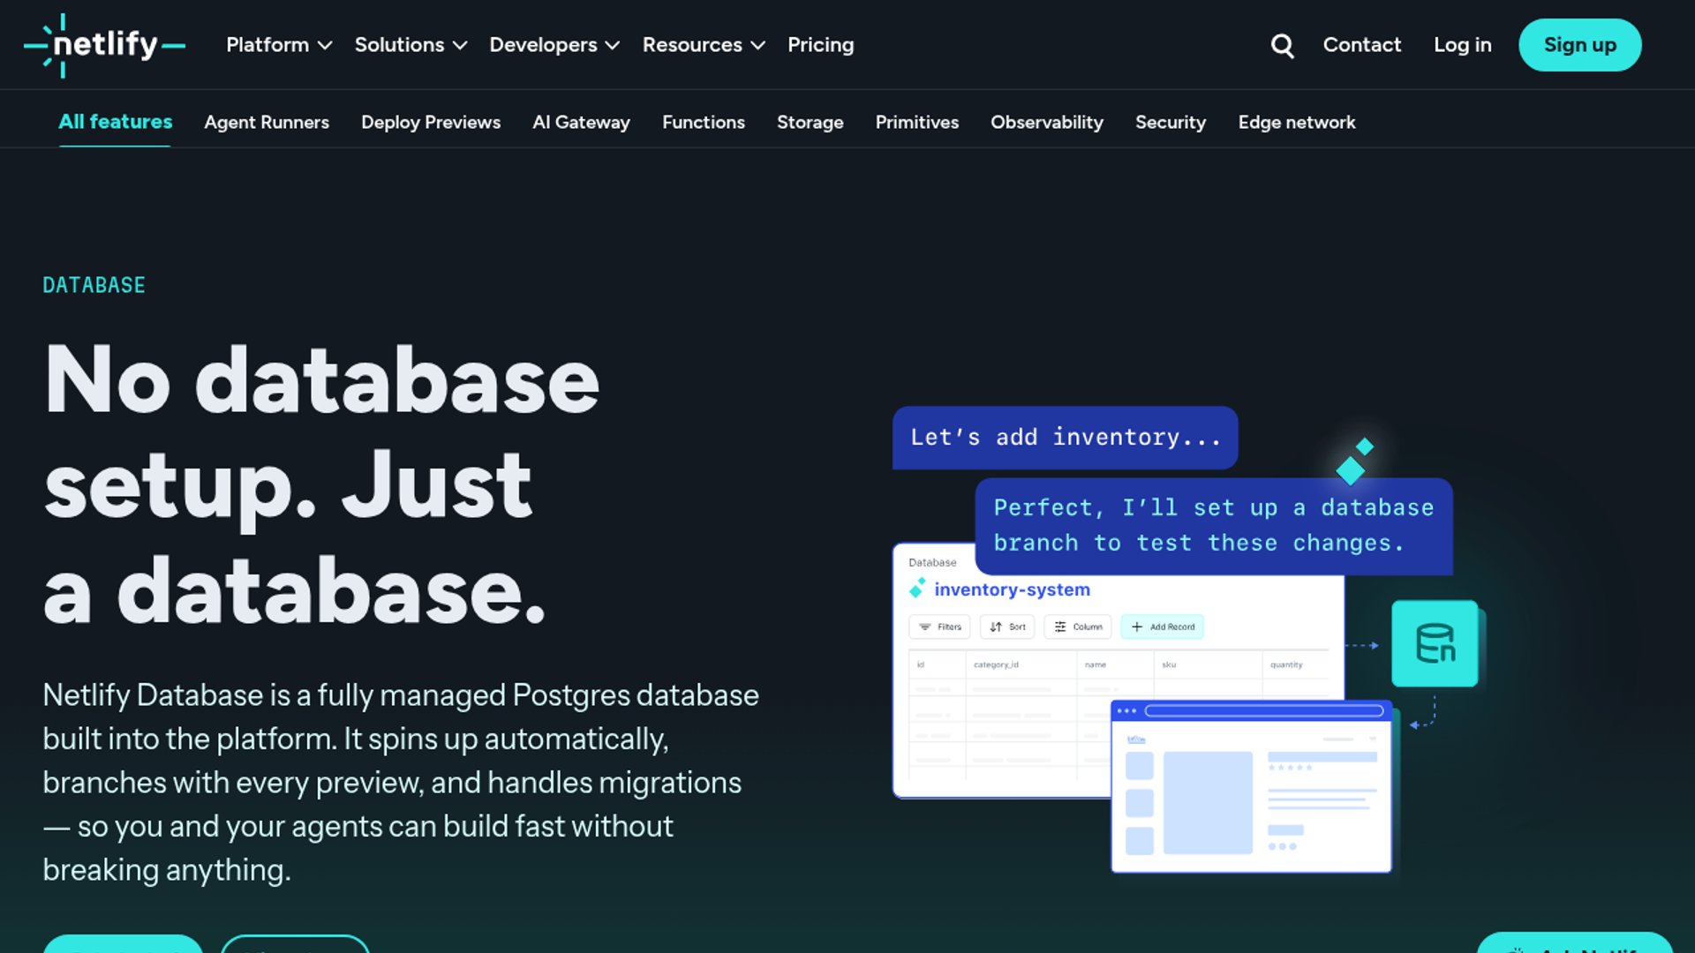
Task: Click the database cylinder icon tile
Action: coord(1435,643)
